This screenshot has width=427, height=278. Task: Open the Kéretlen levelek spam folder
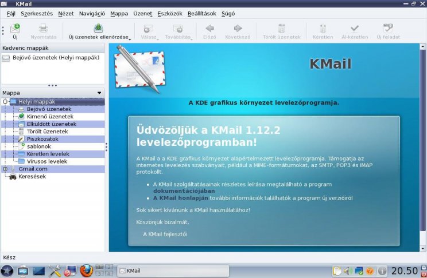(x=48, y=154)
